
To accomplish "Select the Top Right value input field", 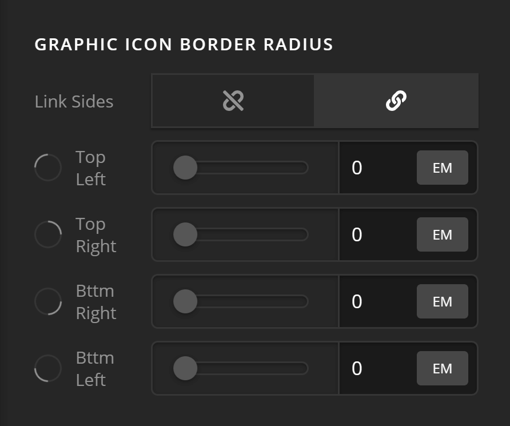I will (372, 234).
